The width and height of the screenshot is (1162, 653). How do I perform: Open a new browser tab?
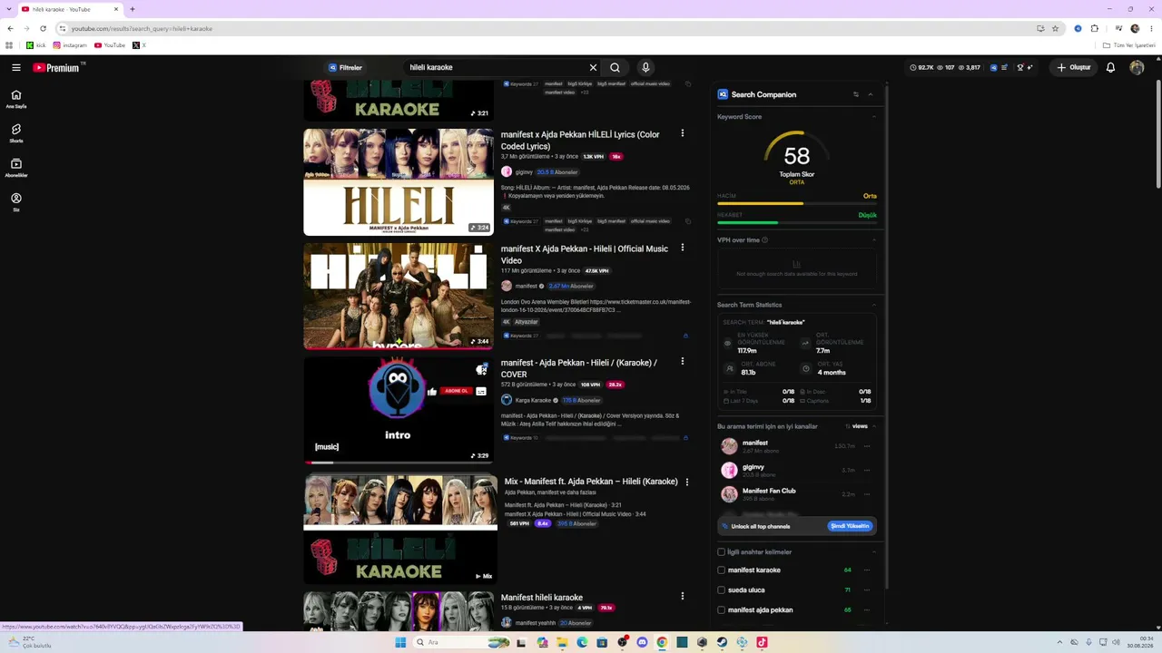click(x=133, y=9)
